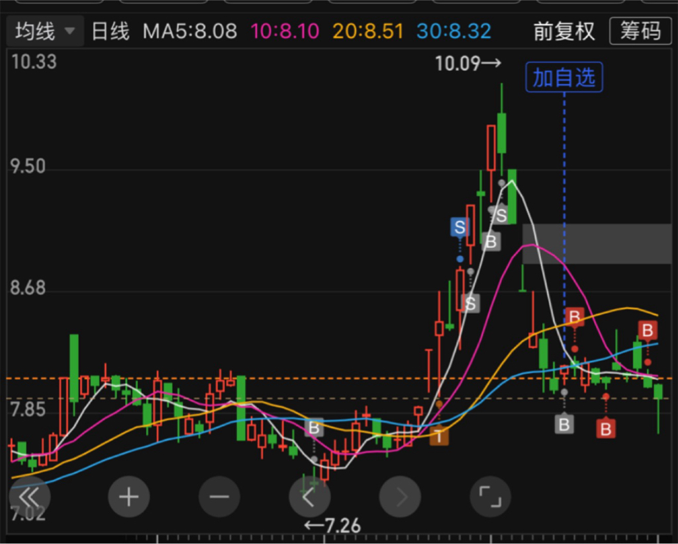This screenshot has width=678, height=544.
Task: Select the pink MA10 value 10:8.10
Action: (x=285, y=32)
